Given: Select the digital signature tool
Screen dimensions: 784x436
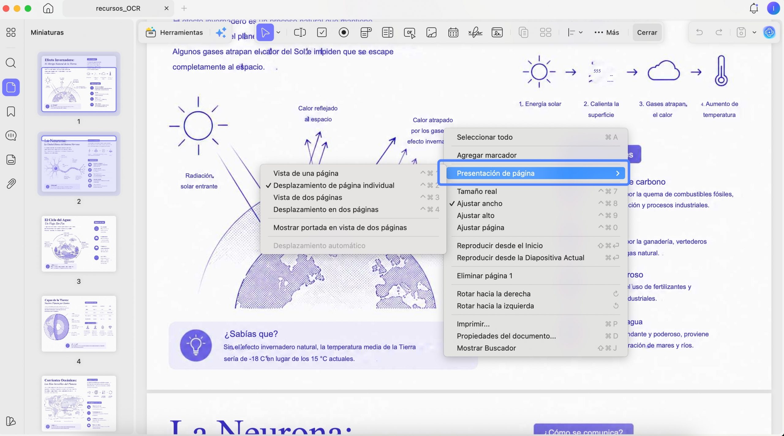Looking at the screenshot, I should [497, 32].
